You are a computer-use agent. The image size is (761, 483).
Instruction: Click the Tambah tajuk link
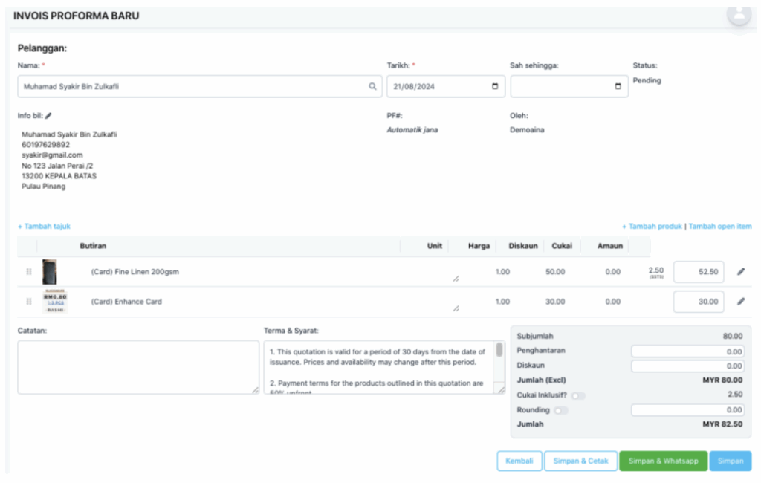44,226
